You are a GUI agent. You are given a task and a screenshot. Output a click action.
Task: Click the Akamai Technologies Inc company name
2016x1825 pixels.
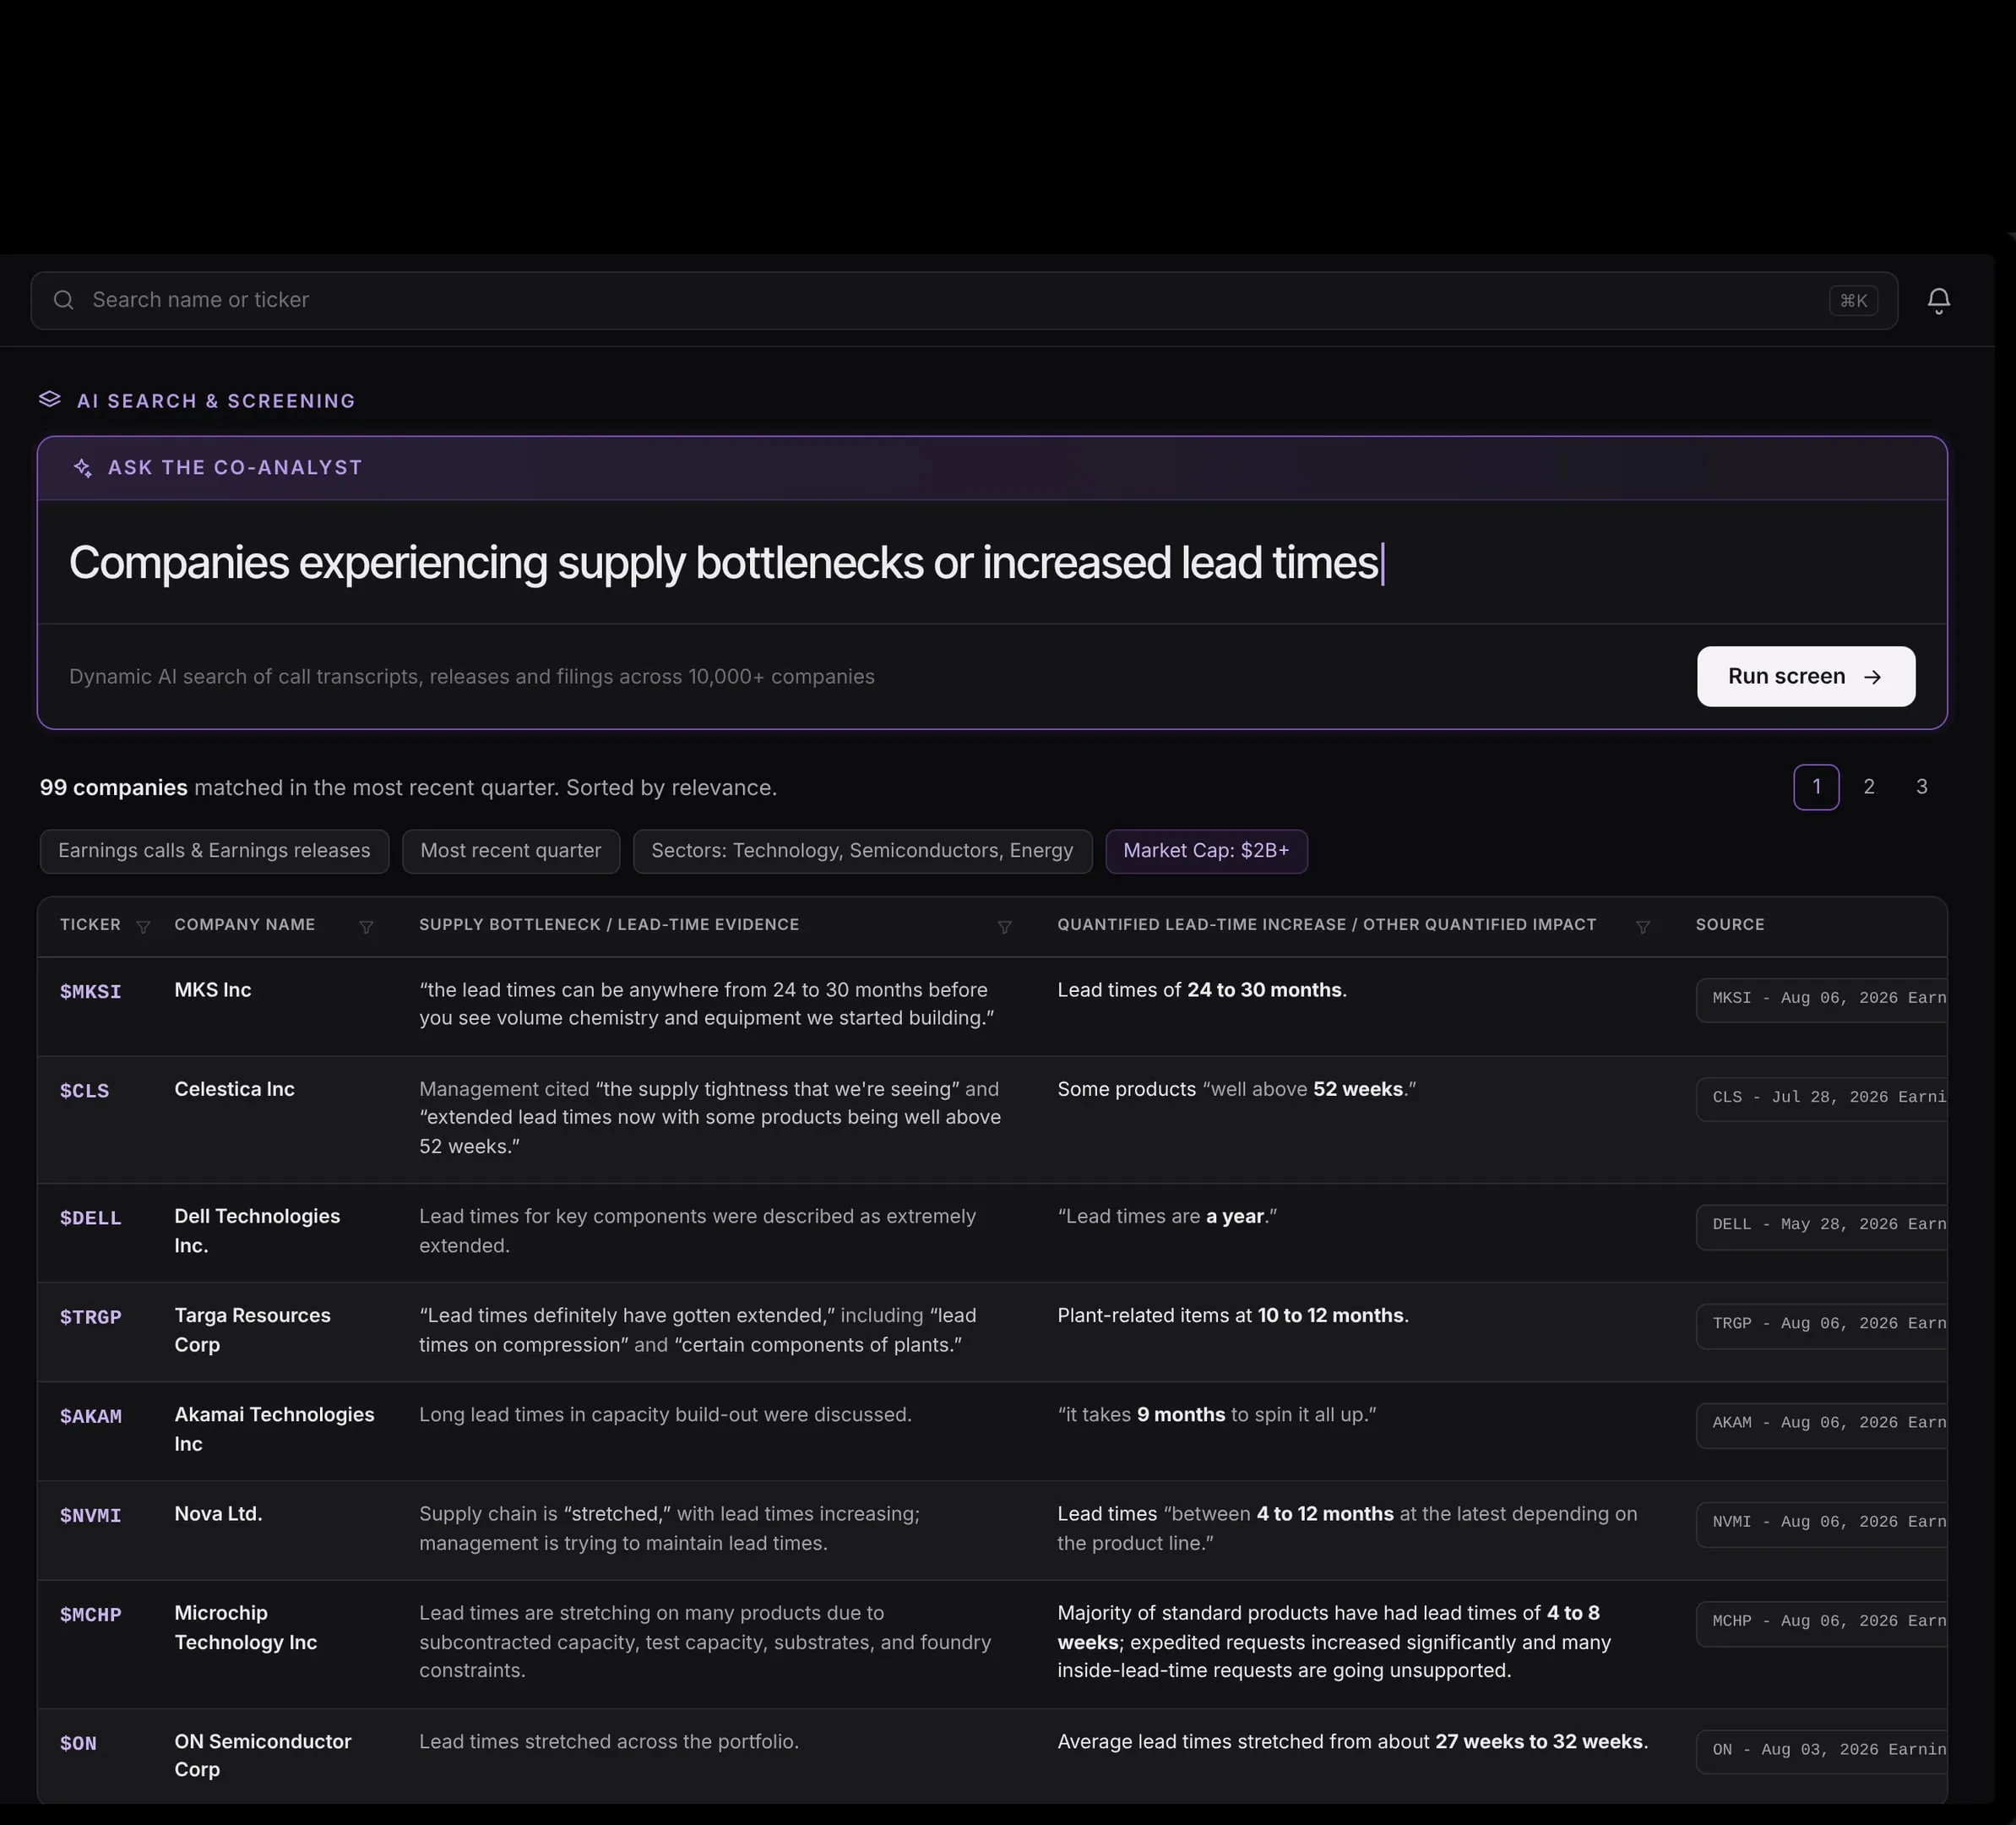(x=274, y=1429)
